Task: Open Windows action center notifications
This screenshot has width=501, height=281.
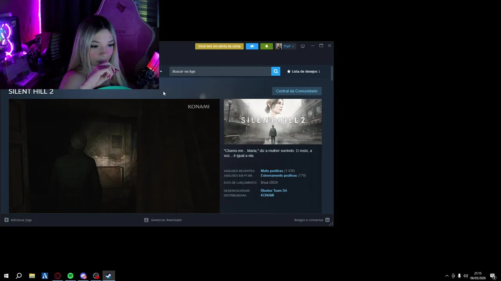Action: click(493, 276)
